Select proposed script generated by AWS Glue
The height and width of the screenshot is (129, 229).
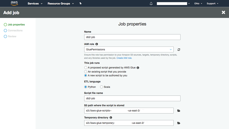86,68
